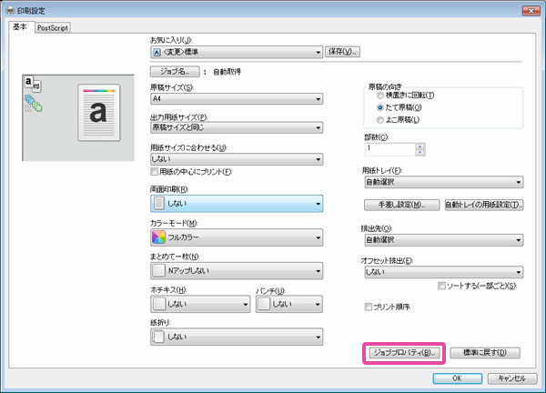Switch to the PostScript tab
The width and height of the screenshot is (546, 393).
click(53, 27)
